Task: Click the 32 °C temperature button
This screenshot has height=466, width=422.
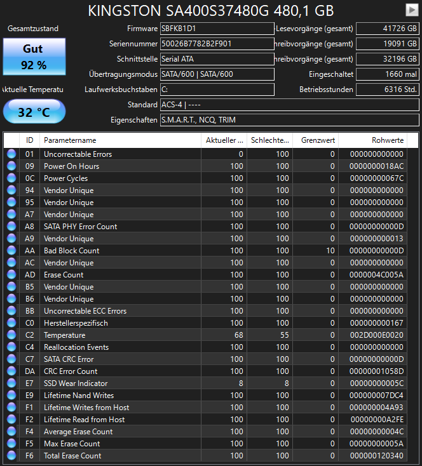Action: 34,112
